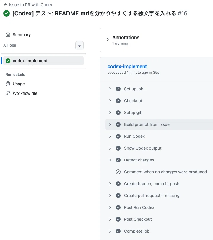
Task: Open the Summary home icon
Action: click(x=8, y=35)
